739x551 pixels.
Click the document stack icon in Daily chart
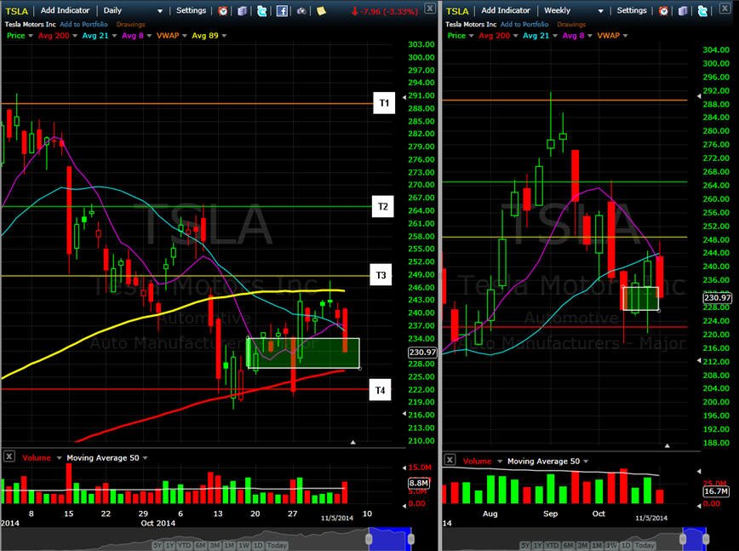point(243,11)
